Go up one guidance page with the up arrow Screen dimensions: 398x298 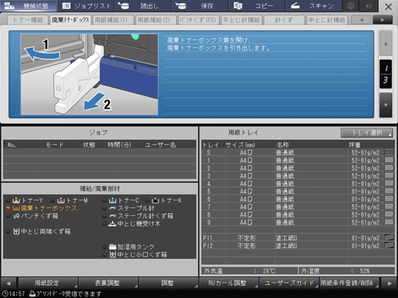pos(386,44)
